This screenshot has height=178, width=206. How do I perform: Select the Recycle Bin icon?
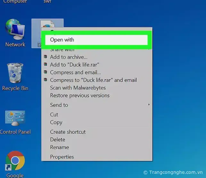15,74
